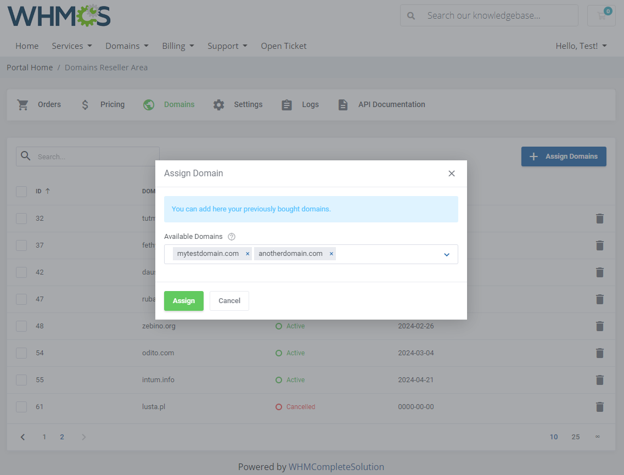This screenshot has height=475, width=624.
Task: Open the Orders cart icon tab
Action: coord(23,104)
